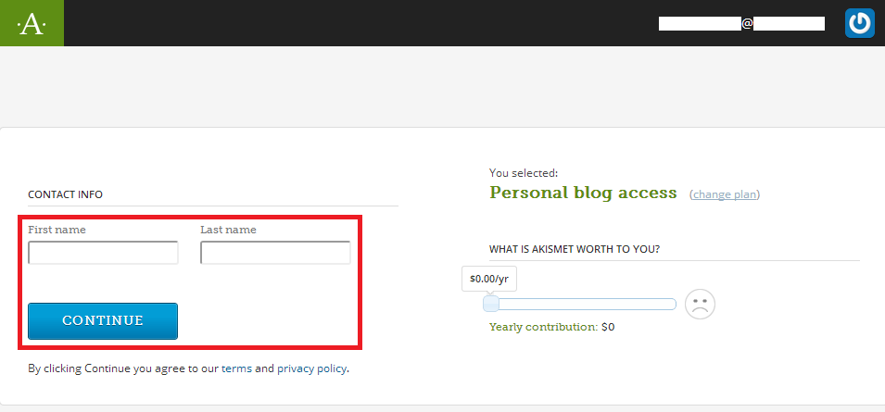885x412 pixels.
Task: Click the $0.00/yr price bubble
Action: pyautogui.click(x=488, y=278)
